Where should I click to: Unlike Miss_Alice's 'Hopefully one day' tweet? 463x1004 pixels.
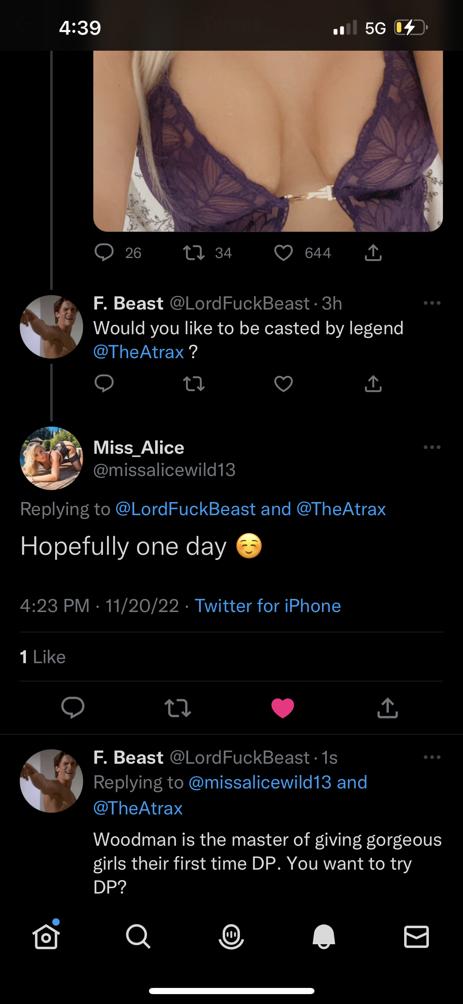(x=283, y=708)
